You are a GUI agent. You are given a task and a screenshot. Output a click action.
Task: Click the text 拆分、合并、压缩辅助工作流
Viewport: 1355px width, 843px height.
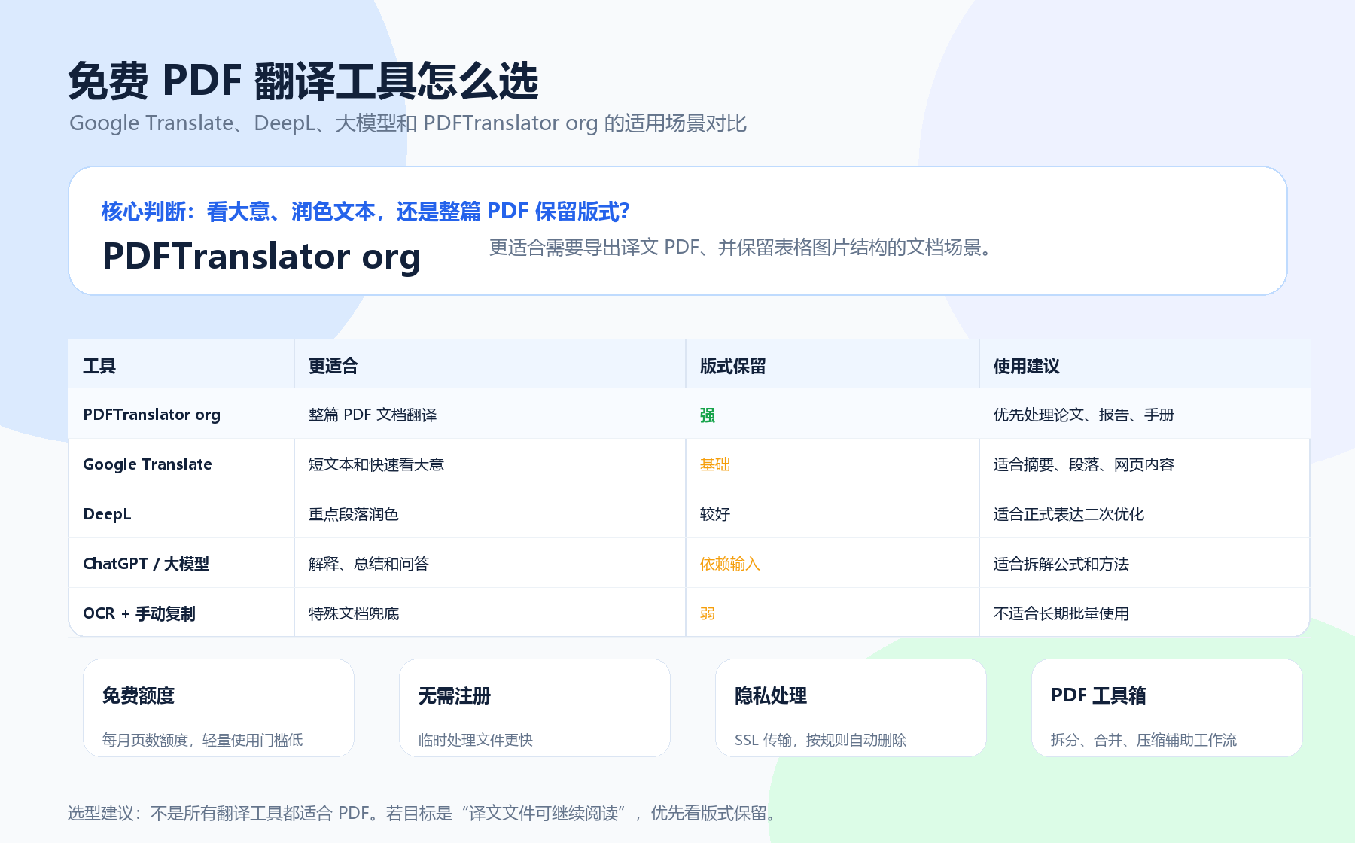click(1144, 740)
